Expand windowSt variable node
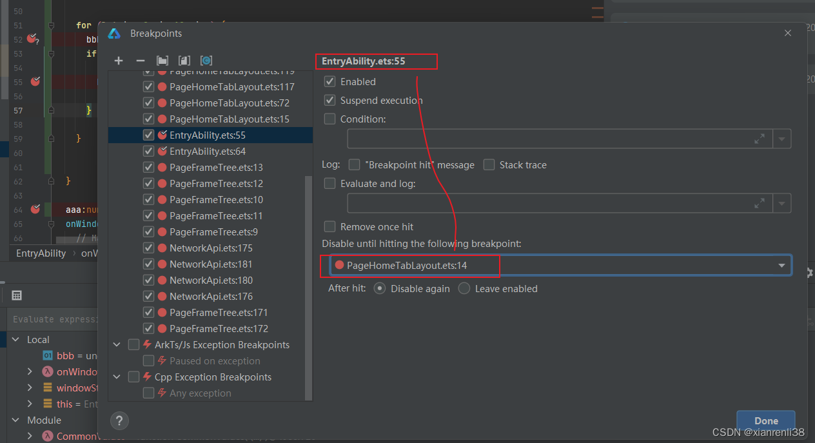Viewport: 815px width, 443px height. (x=30, y=388)
